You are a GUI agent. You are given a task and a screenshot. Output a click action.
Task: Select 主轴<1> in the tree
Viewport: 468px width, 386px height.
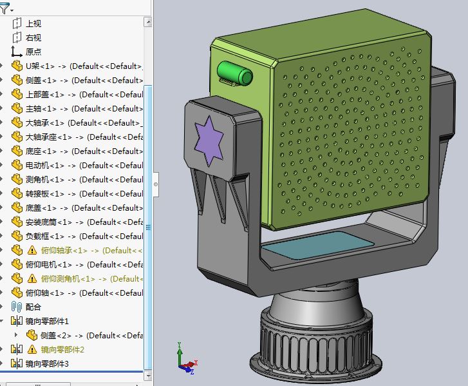(84, 109)
